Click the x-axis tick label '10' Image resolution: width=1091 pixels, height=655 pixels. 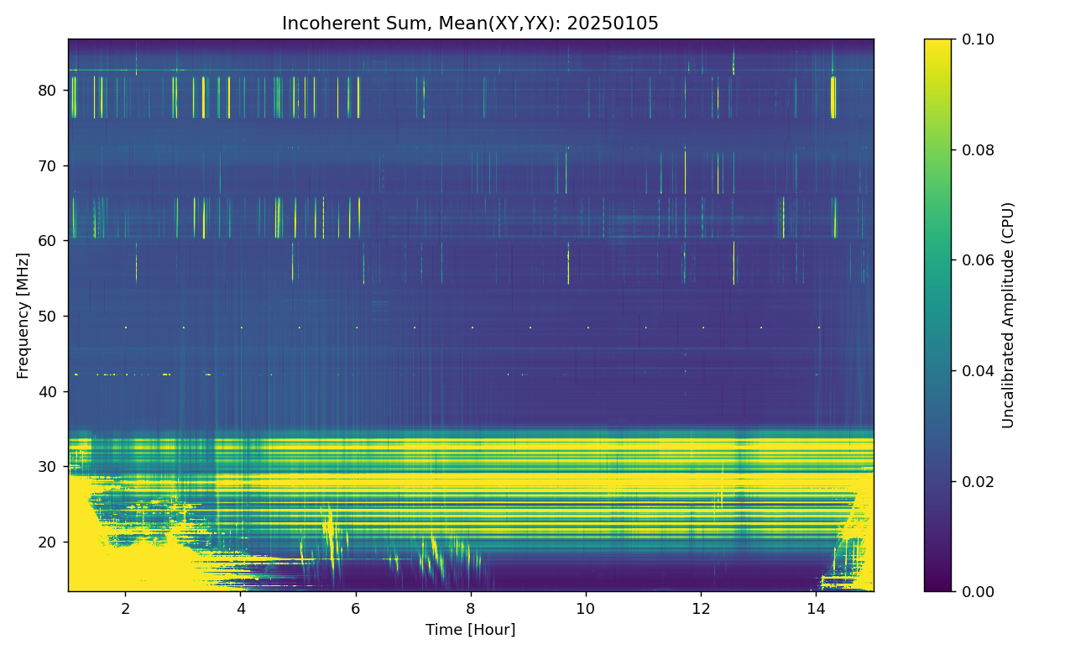[586, 607]
